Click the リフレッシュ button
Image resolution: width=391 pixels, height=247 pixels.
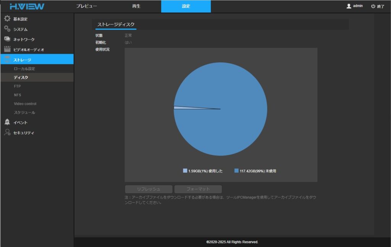(149, 189)
